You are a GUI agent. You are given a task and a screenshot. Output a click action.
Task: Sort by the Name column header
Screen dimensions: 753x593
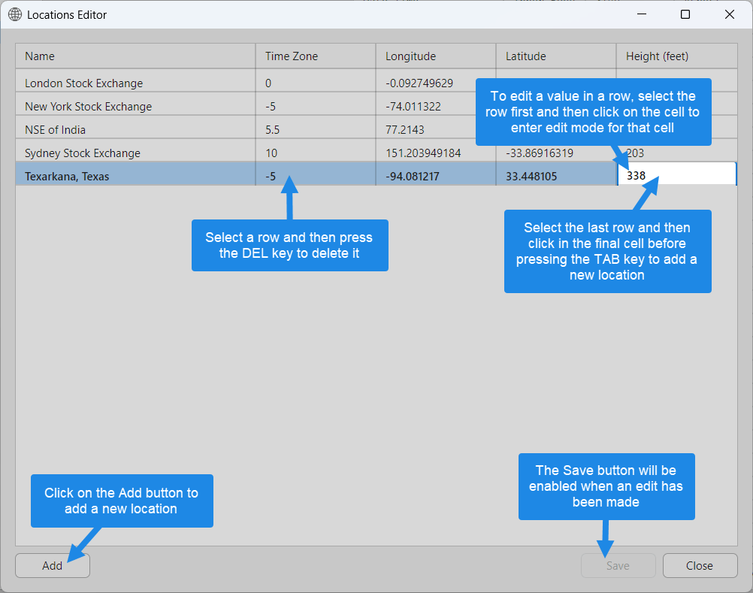(x=135, y=56)
